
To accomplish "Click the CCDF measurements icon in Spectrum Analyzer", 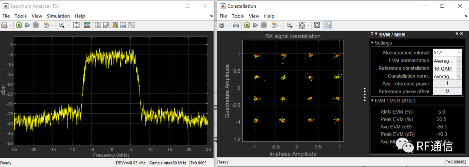I will coord(132,26).
